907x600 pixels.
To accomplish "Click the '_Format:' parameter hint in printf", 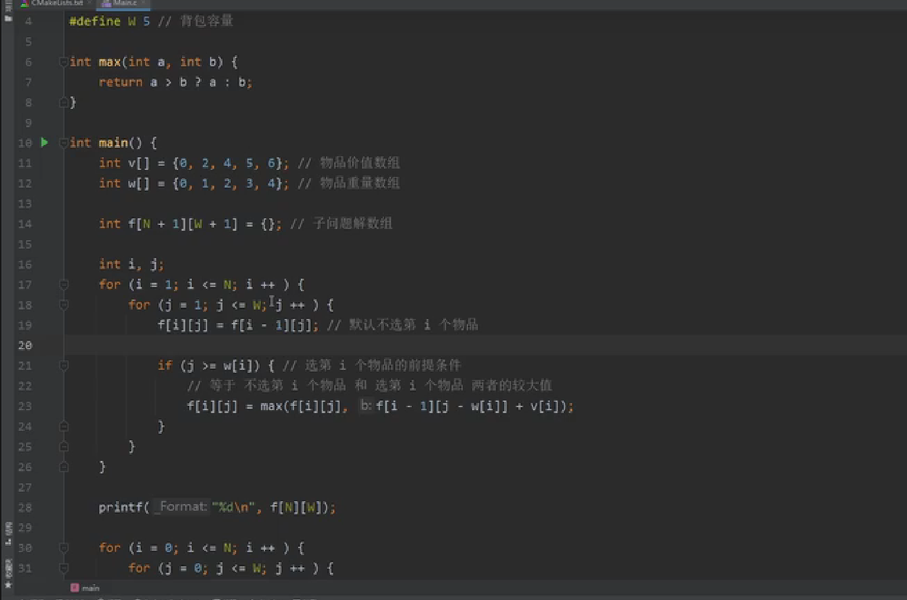I will 182,507.
